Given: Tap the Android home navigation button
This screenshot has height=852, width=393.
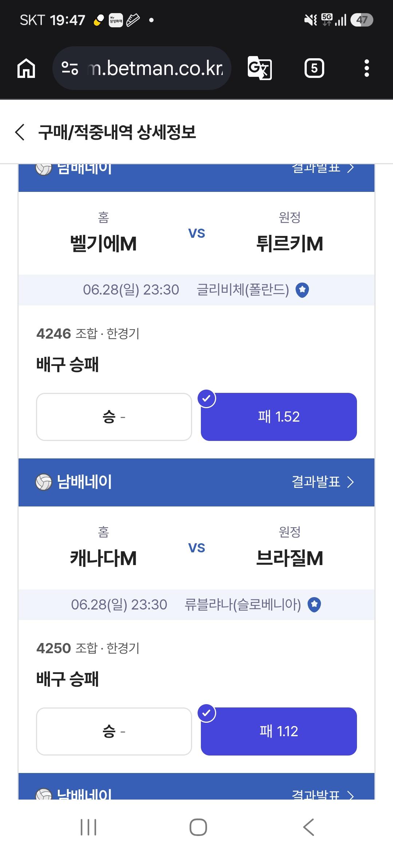Looking at the screenshot, I should 198,827.
